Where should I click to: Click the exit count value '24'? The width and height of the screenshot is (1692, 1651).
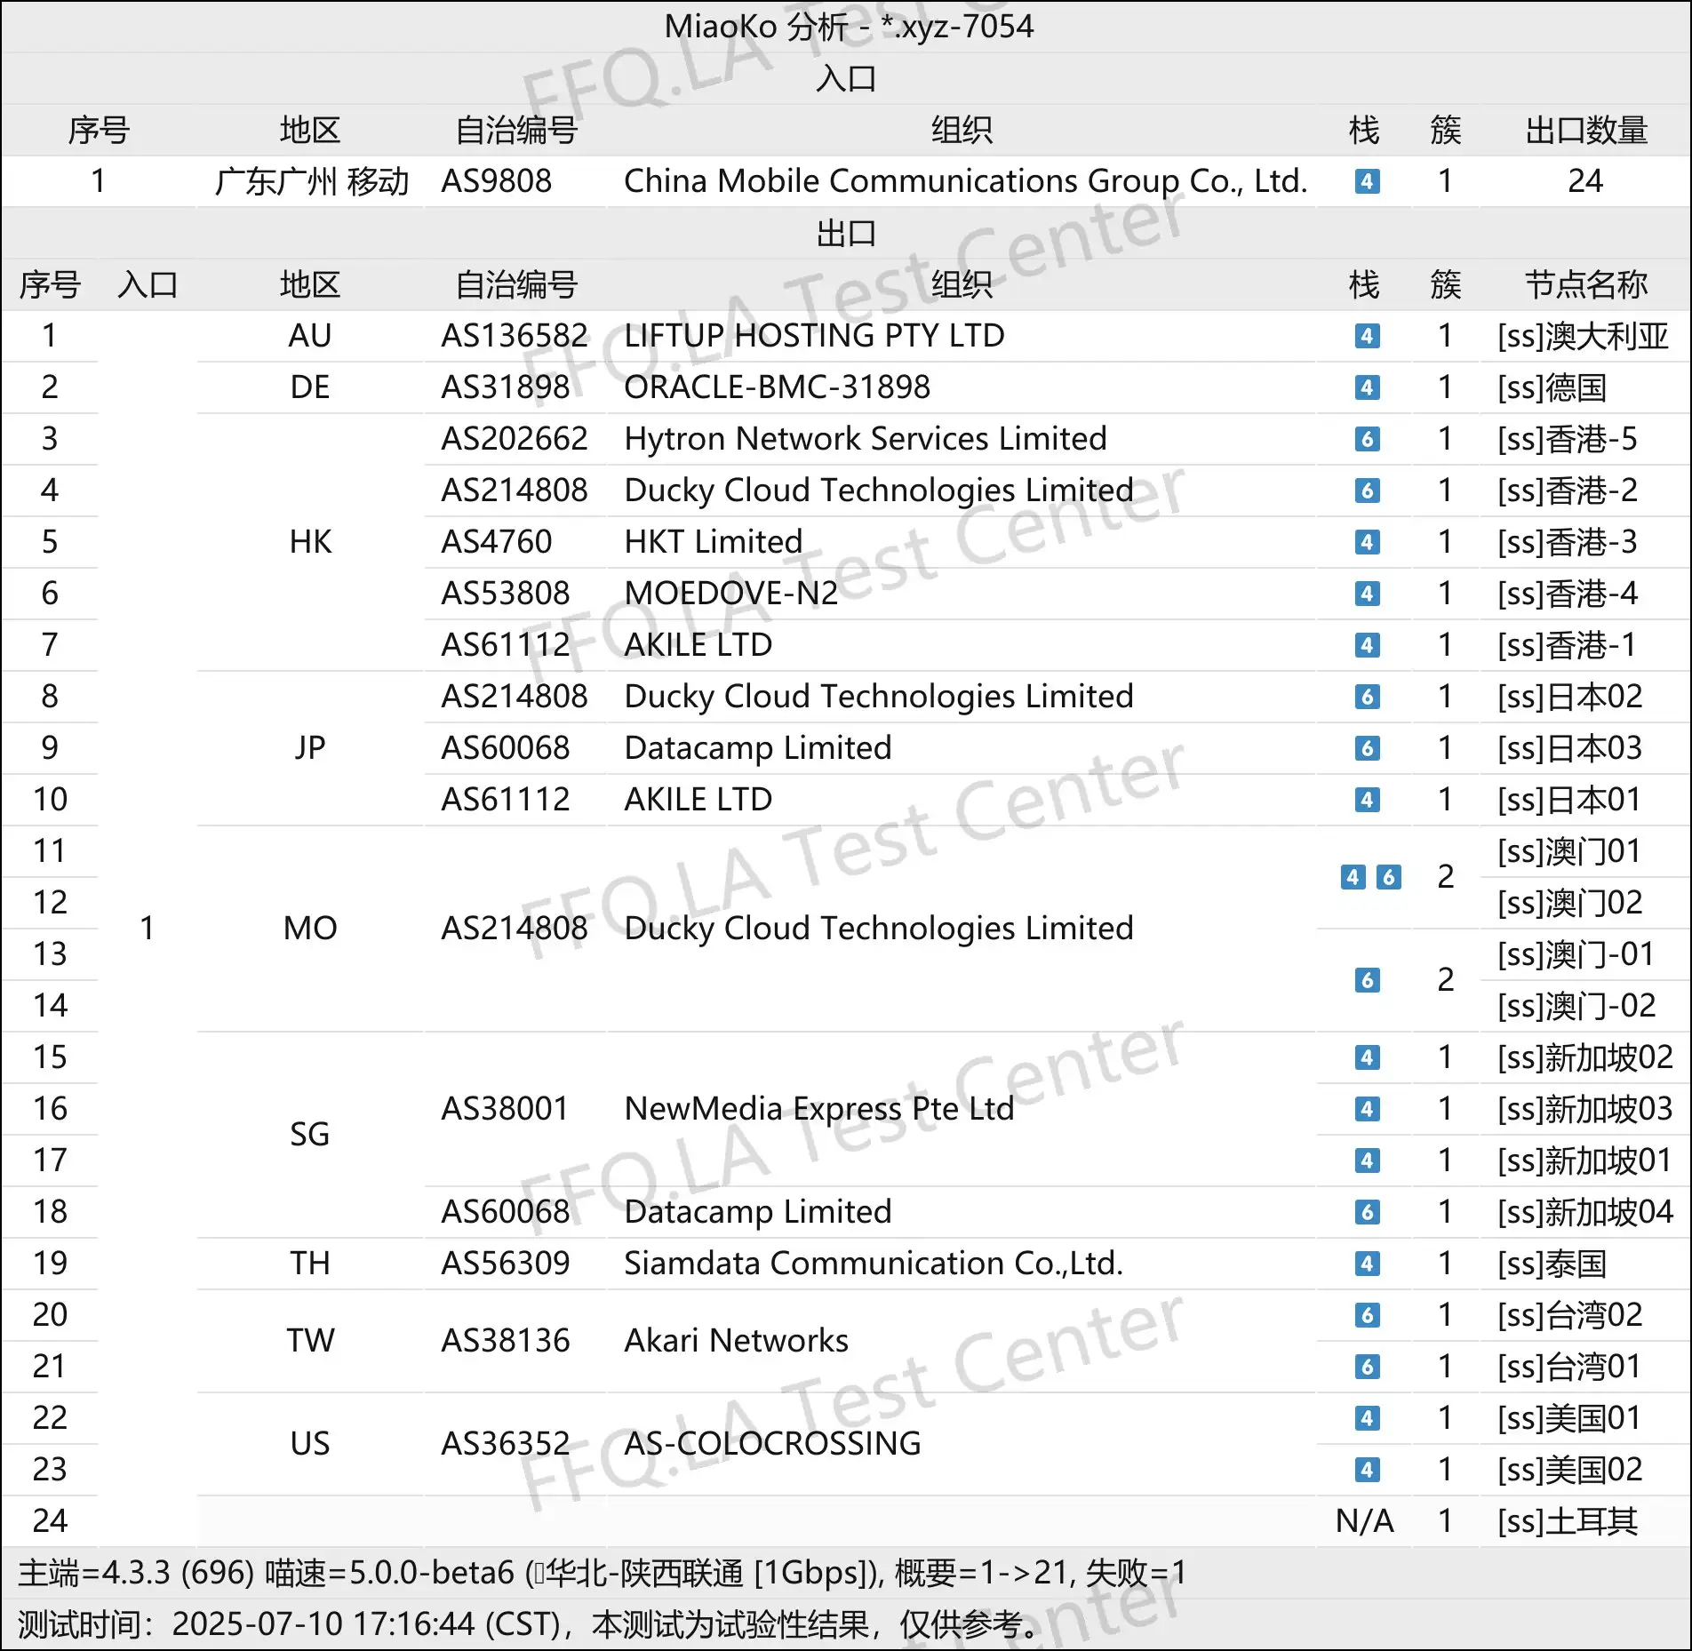tap(1585, 181)
